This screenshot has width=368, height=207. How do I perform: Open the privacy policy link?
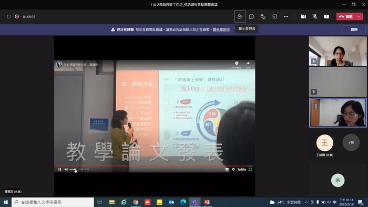pos(221,29)
